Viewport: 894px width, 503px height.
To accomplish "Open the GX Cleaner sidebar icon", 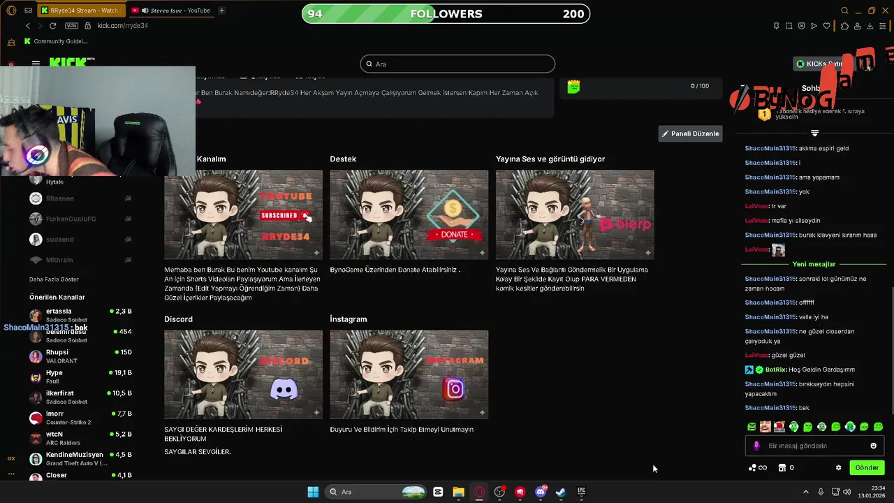I will (x=11, y=42).
